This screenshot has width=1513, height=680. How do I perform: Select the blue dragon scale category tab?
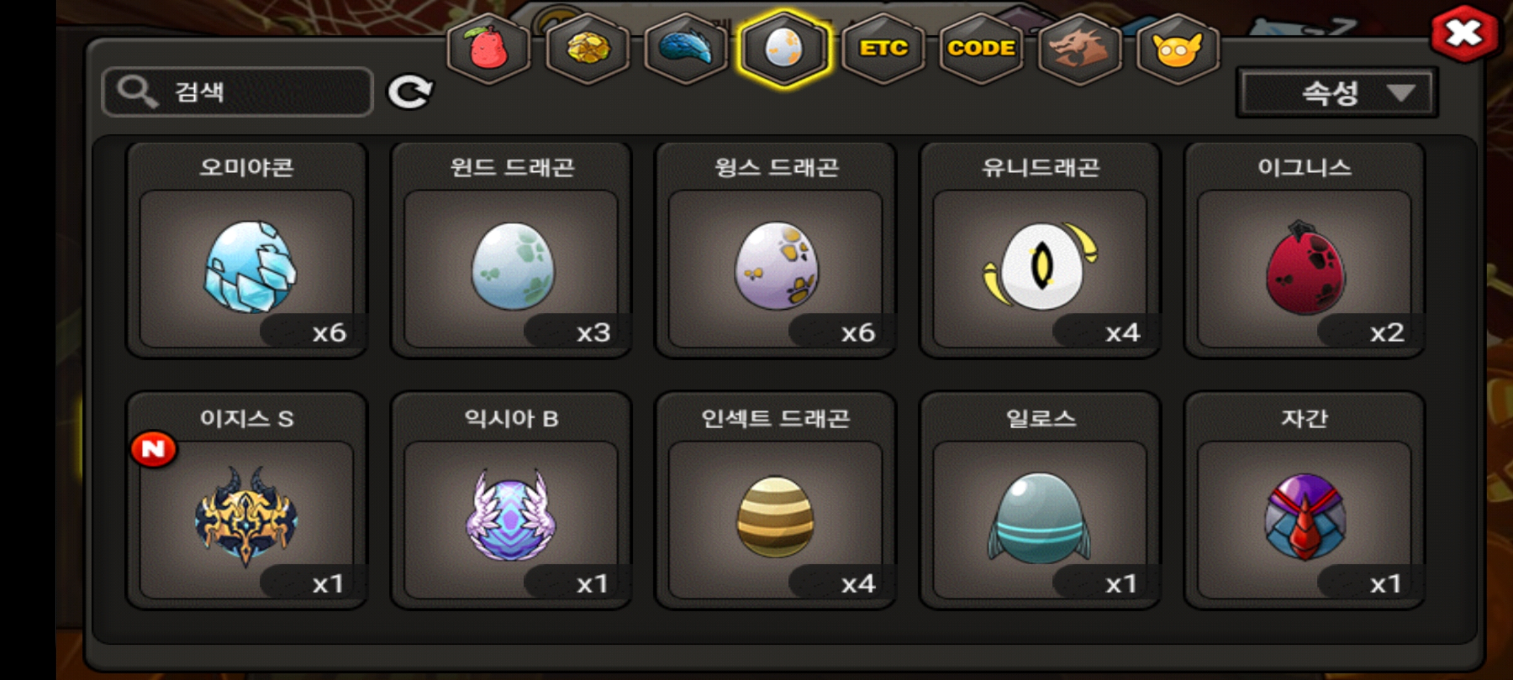(686, 48)
